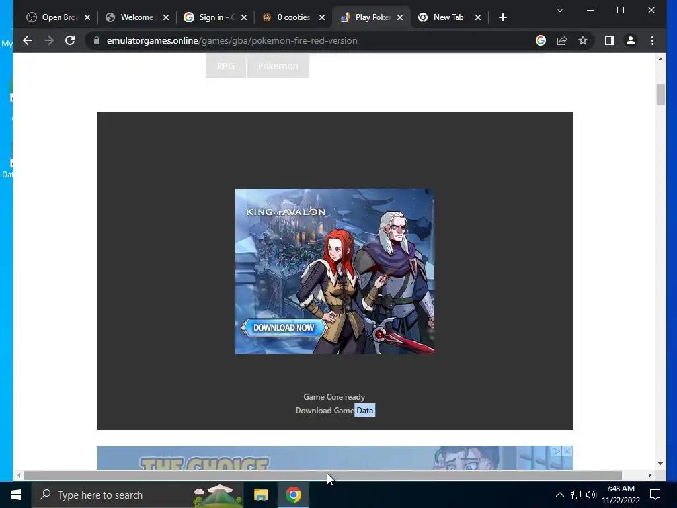The image size is (677, 508).
Task: Open the Windows notification center
Action: point(655,495)
